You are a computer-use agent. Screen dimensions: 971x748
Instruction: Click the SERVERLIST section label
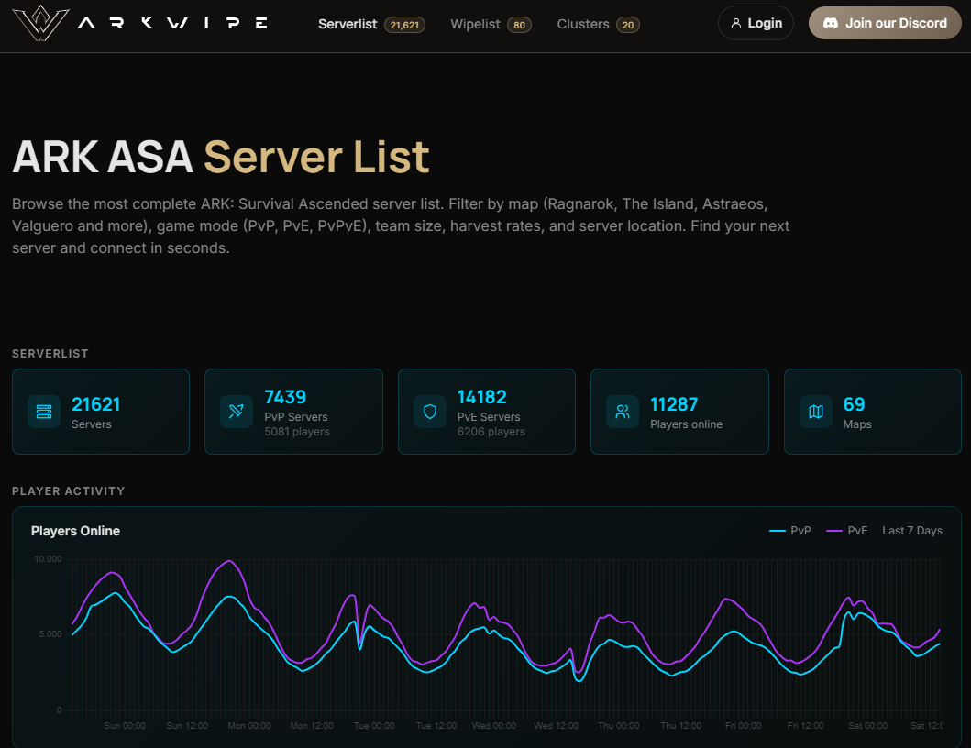pos(50,354)
